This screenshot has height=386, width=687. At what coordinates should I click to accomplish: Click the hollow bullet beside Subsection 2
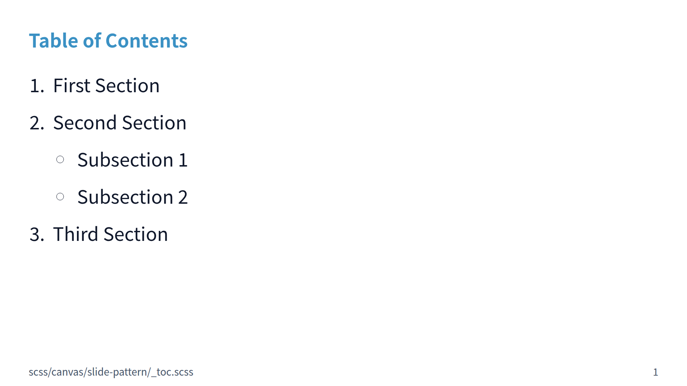coord(60,197)
